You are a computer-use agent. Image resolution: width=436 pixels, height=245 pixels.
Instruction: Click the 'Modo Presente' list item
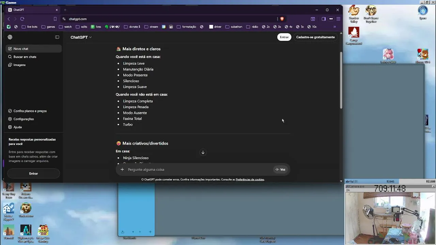(135, 75)
